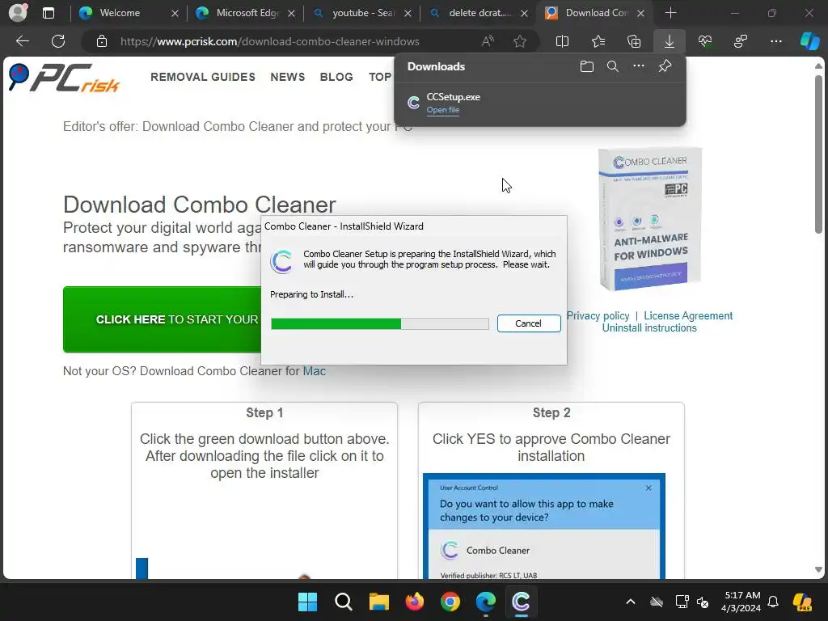828x621 pixels.
Task: Add this page to favorites star
Action: tap(520, 41)
